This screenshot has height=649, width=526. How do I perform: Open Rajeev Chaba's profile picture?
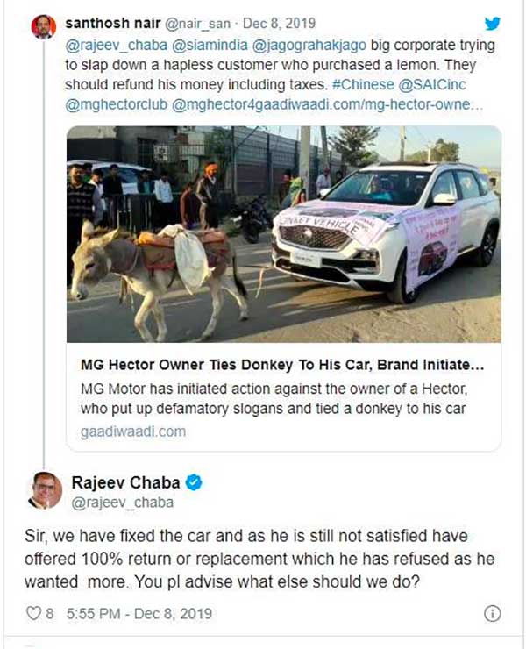pos(44,491)
